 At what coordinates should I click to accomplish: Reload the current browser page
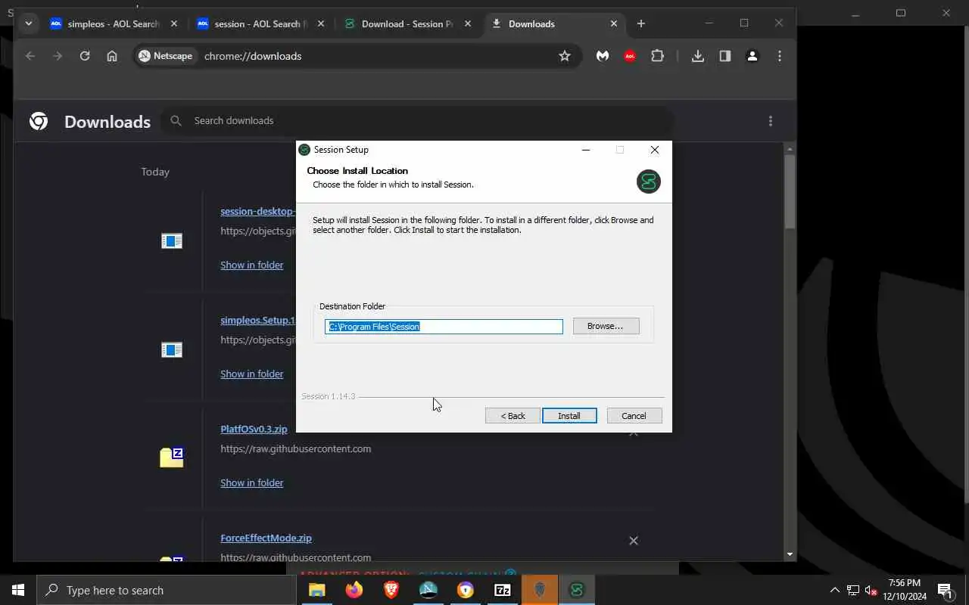(x=85, y=56)
